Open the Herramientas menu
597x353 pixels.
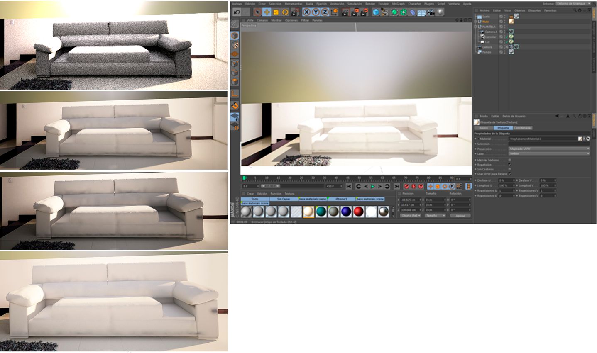tap(293, 4)
